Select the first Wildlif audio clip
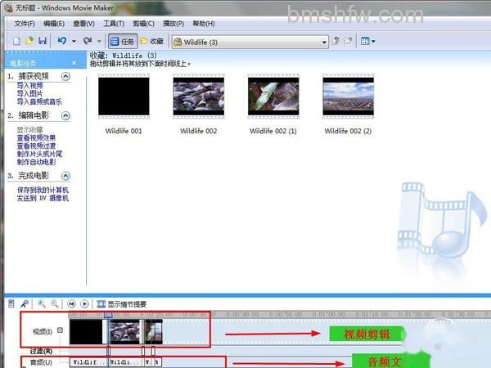The height and width of the screenshot is (368, 491). pyautogui.click(x=88, y=362)
